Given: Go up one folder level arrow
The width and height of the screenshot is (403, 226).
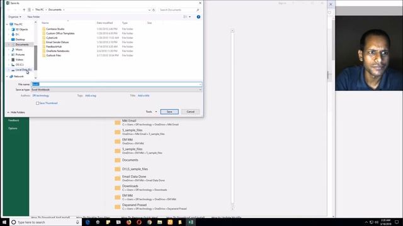Looking at the screenshot, I should [x=24, y=10].
